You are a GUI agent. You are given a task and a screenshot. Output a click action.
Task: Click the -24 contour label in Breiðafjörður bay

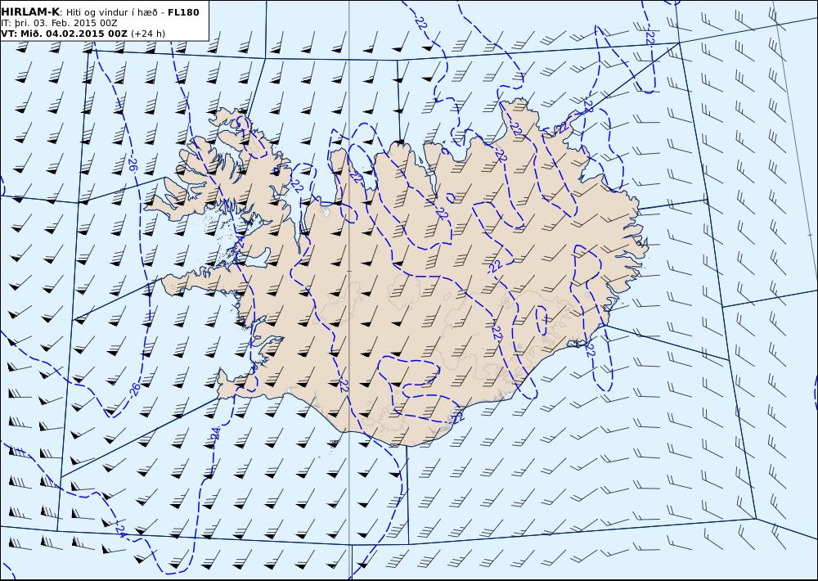point(239,243)
